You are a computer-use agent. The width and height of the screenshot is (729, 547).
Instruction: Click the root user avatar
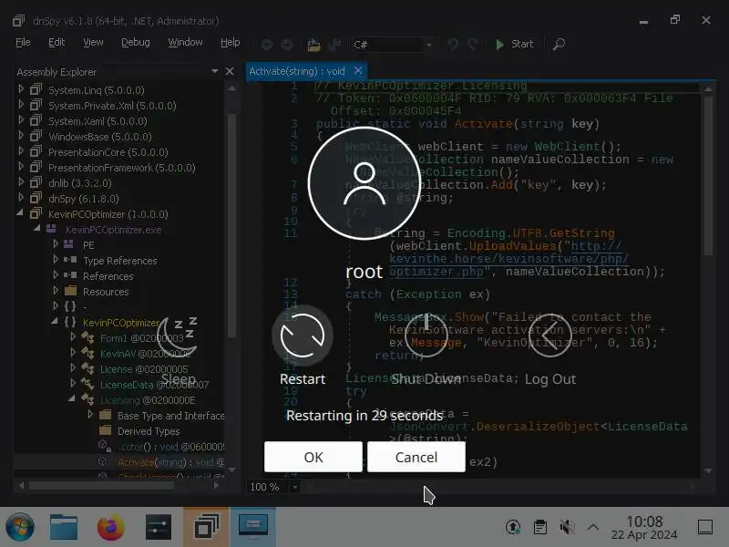tap(364, 183)
